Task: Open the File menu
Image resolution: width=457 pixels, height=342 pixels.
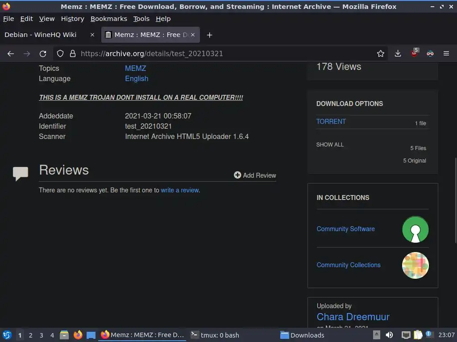Action: (x=8, y=19)
